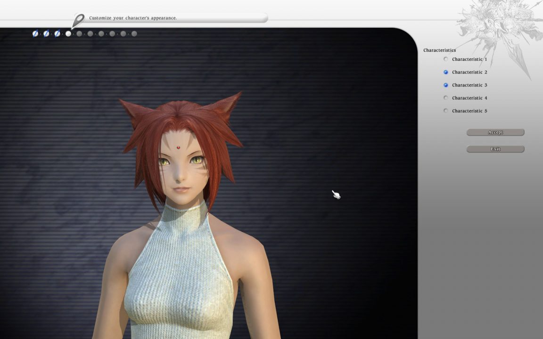The width and height of the screenshot is (543, 339).
Task: Go to third completed step dot
Action: coord(57,33)
